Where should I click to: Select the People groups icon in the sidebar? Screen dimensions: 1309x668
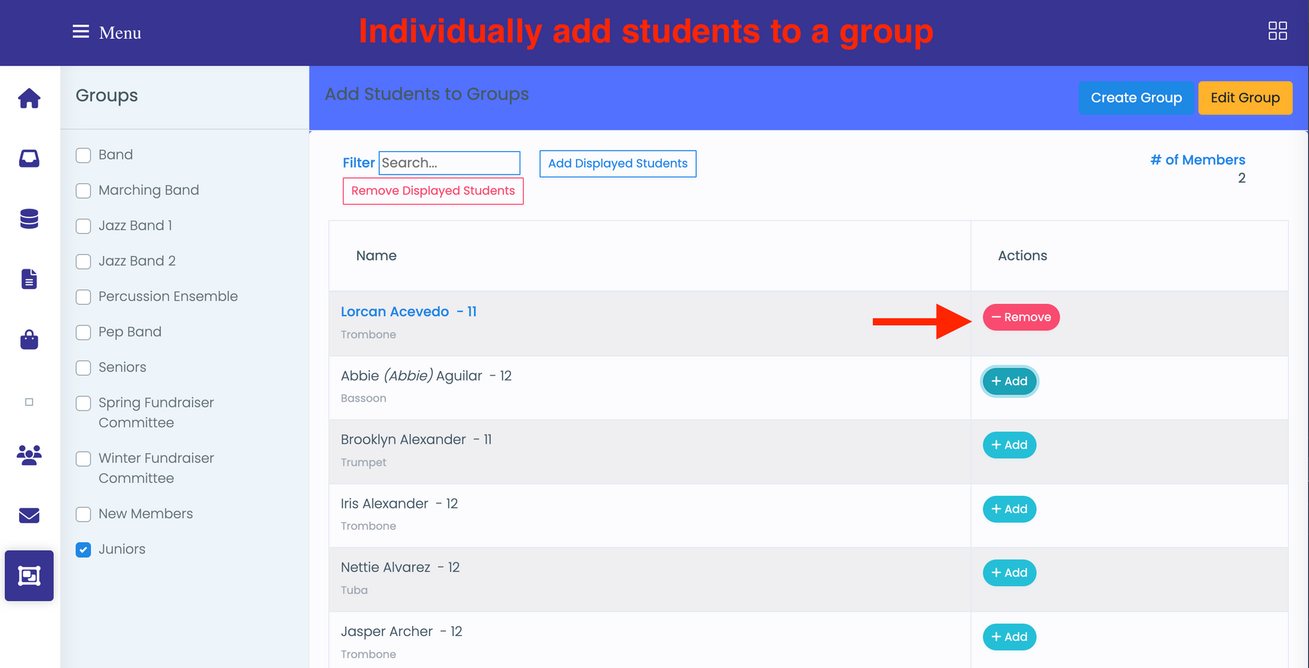point(29,455)
